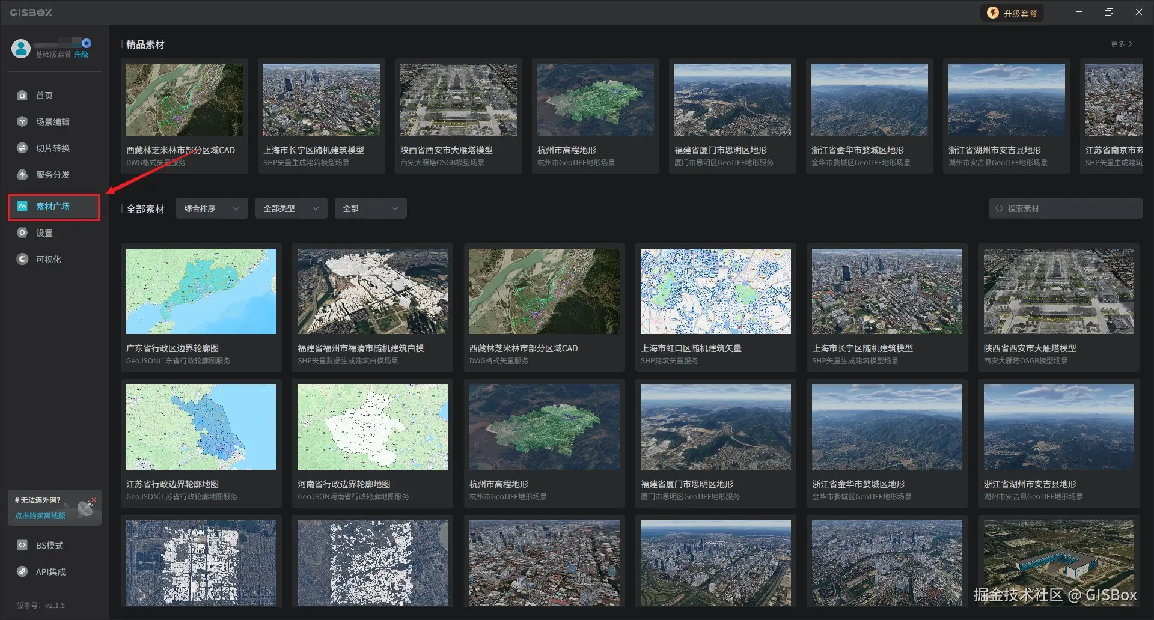Open the 江苏省行政边界轮廓地图 thumbnail

tap(201, 427)
